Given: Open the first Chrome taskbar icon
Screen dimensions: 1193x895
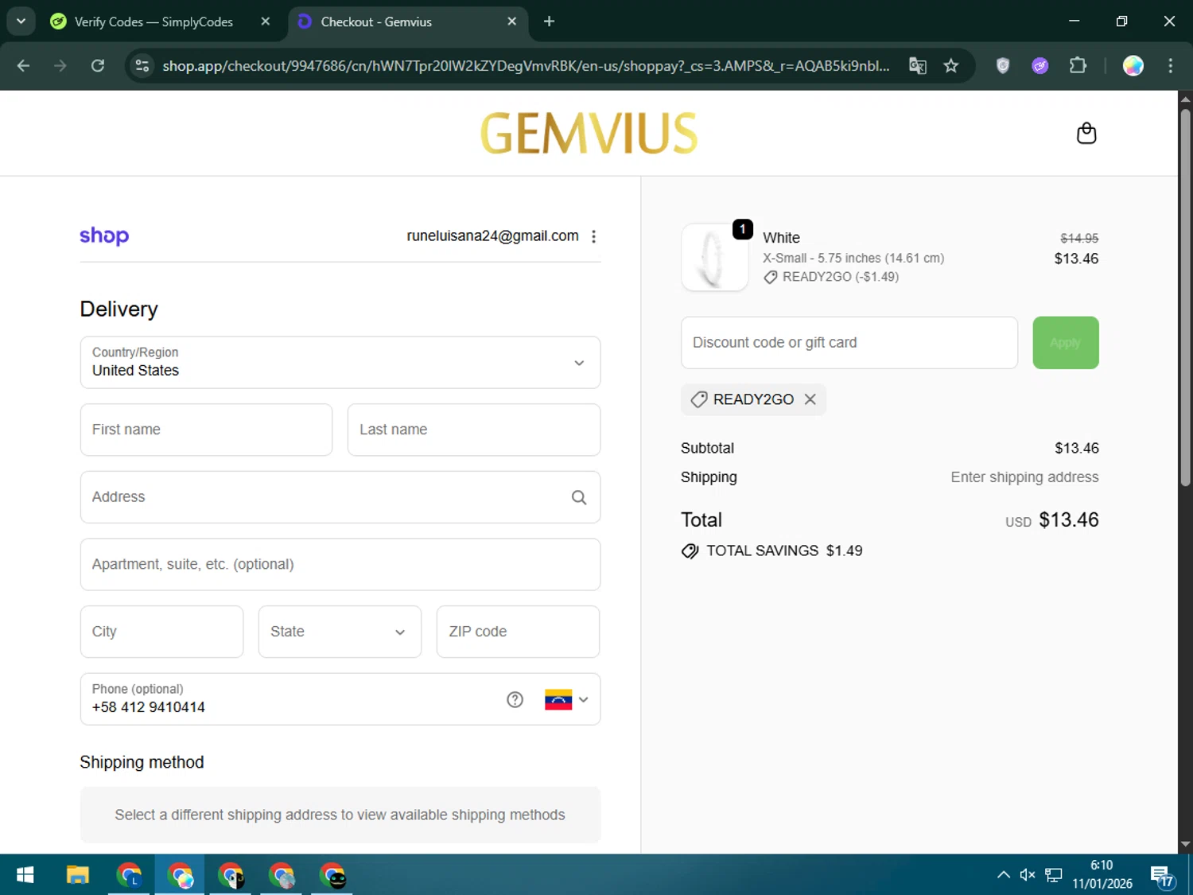Looking at the screenshot, I should pos(129,875).
